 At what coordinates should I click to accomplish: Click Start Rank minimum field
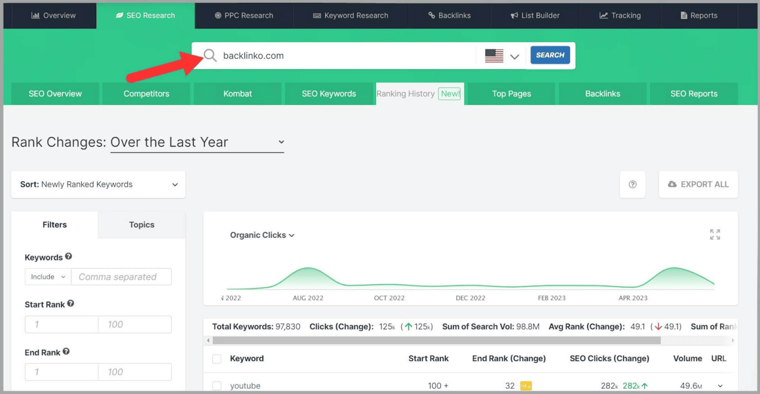pos(62,324)
